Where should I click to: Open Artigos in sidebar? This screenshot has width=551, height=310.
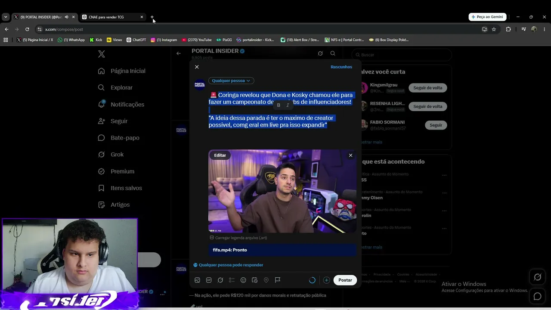click(114, 205)
